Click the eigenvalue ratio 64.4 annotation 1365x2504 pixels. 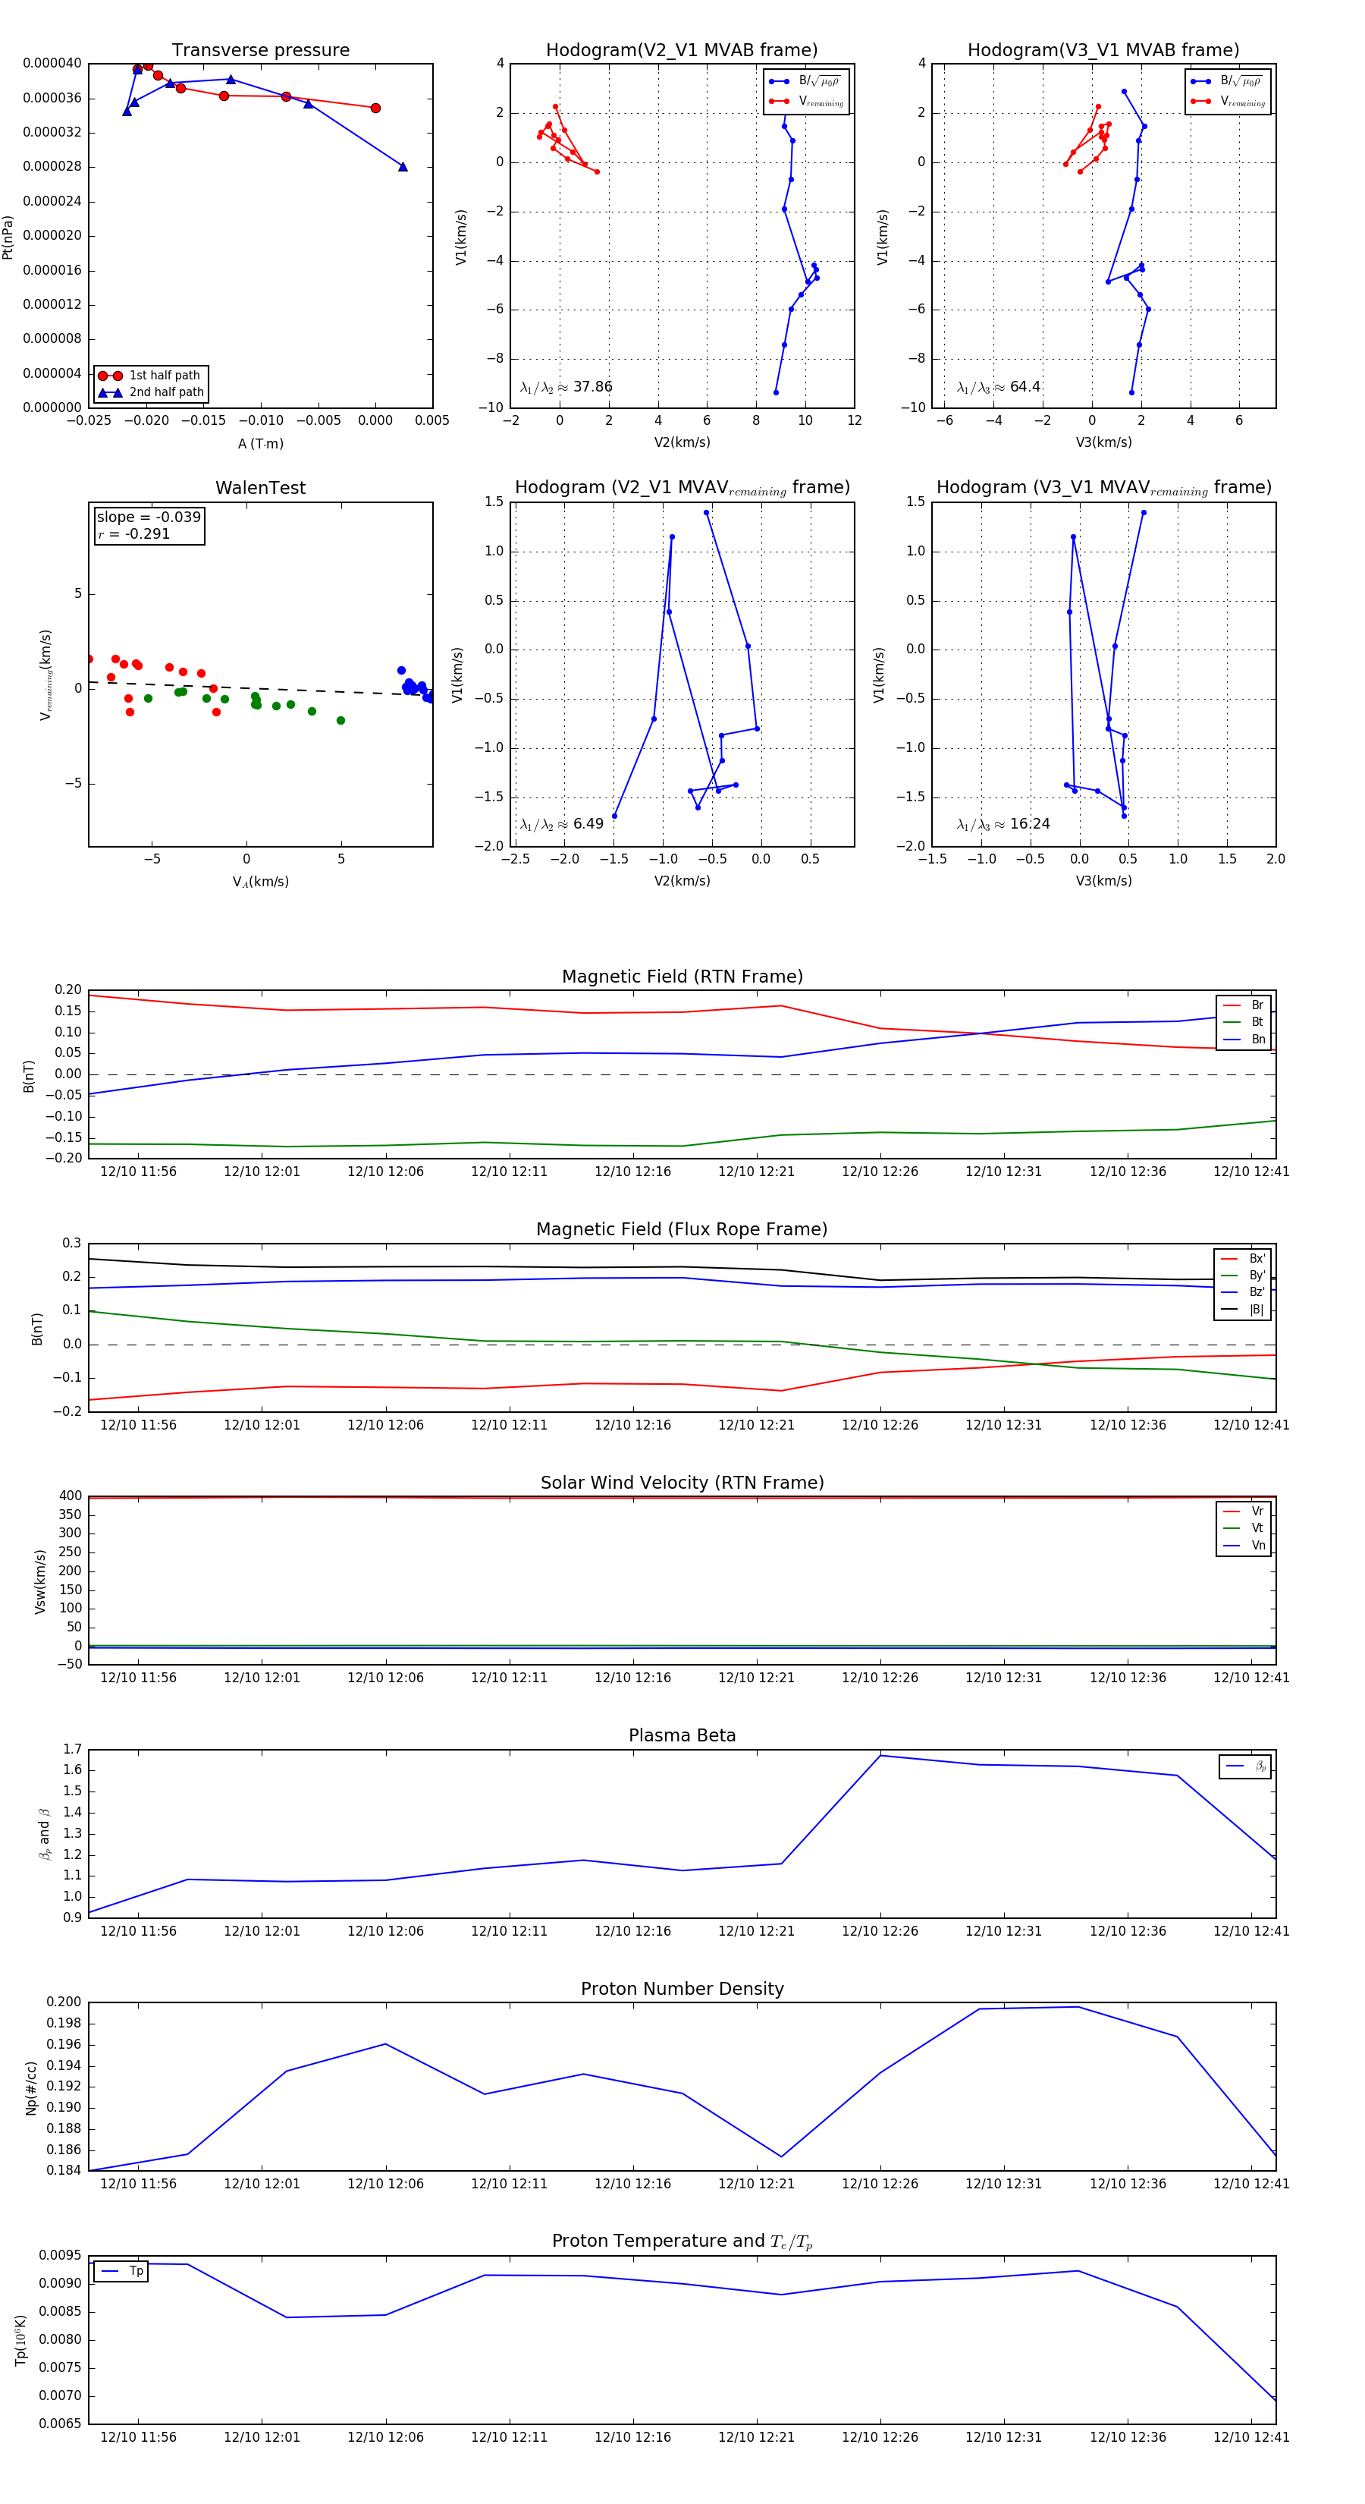999,387
